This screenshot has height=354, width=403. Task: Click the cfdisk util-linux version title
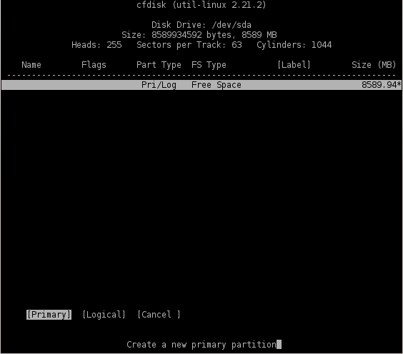201,5
